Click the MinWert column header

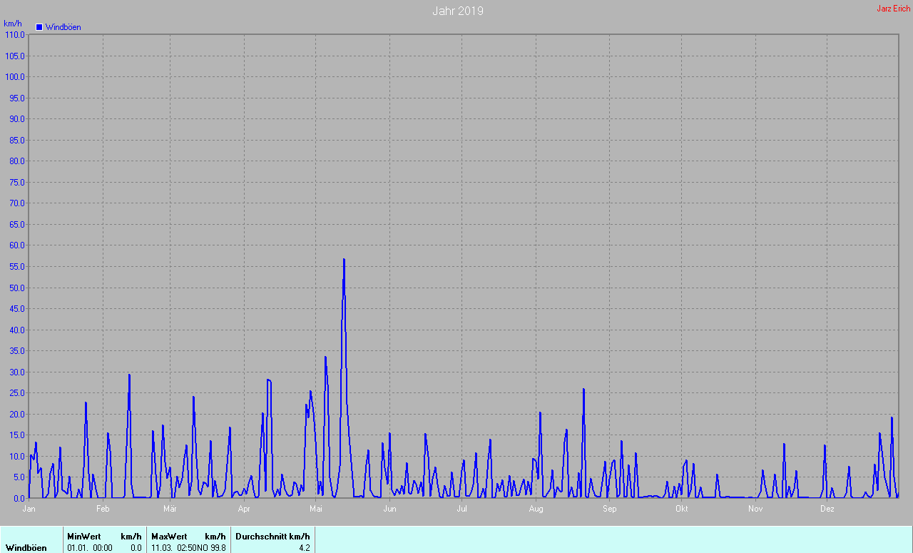(84, 536)
